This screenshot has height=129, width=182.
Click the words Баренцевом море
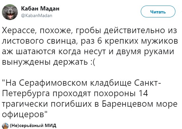[x=140, y=104]
